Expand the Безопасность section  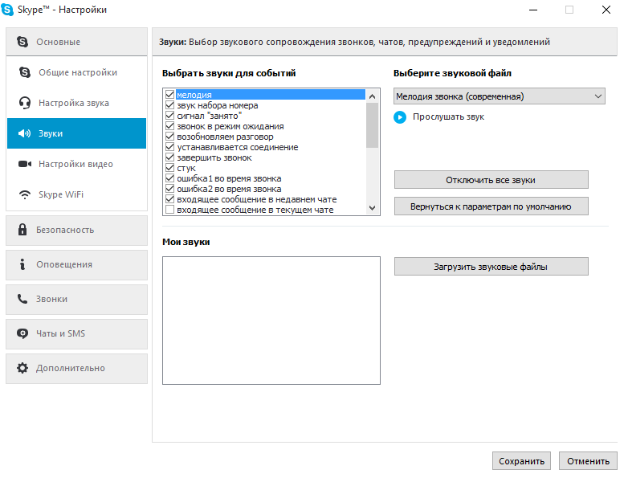point(76,230)
